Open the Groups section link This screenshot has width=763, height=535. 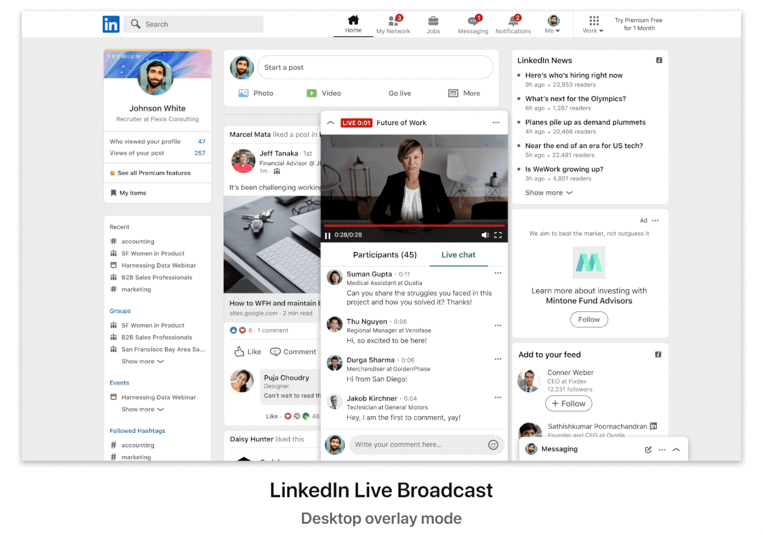coord(120,311)
